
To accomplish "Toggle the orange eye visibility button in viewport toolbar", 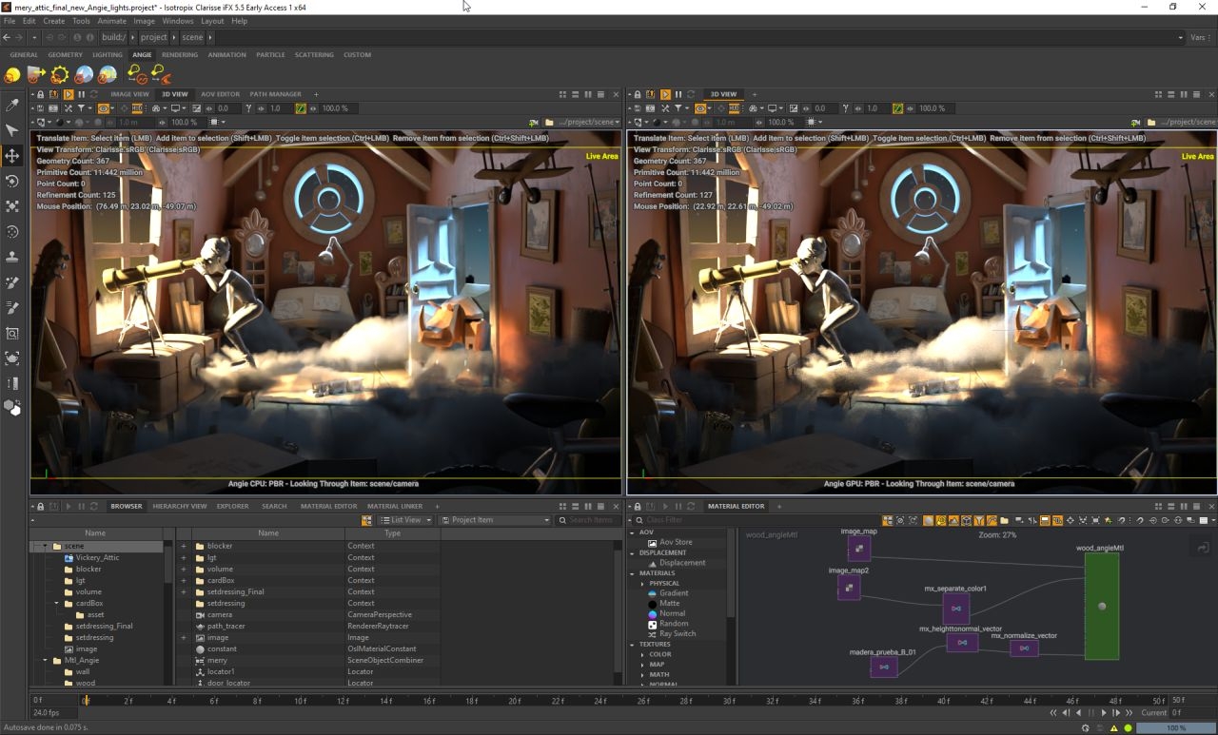I will (x=103, y=108).
